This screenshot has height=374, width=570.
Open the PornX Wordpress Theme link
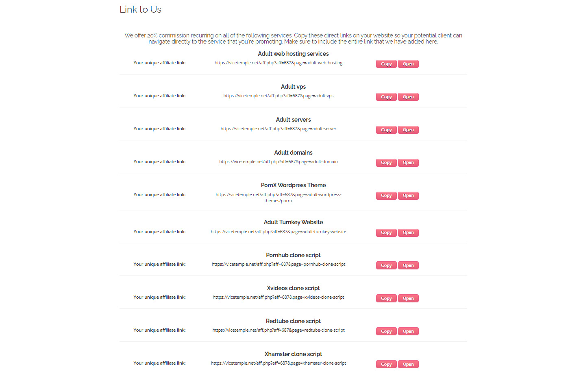[408, 196]
